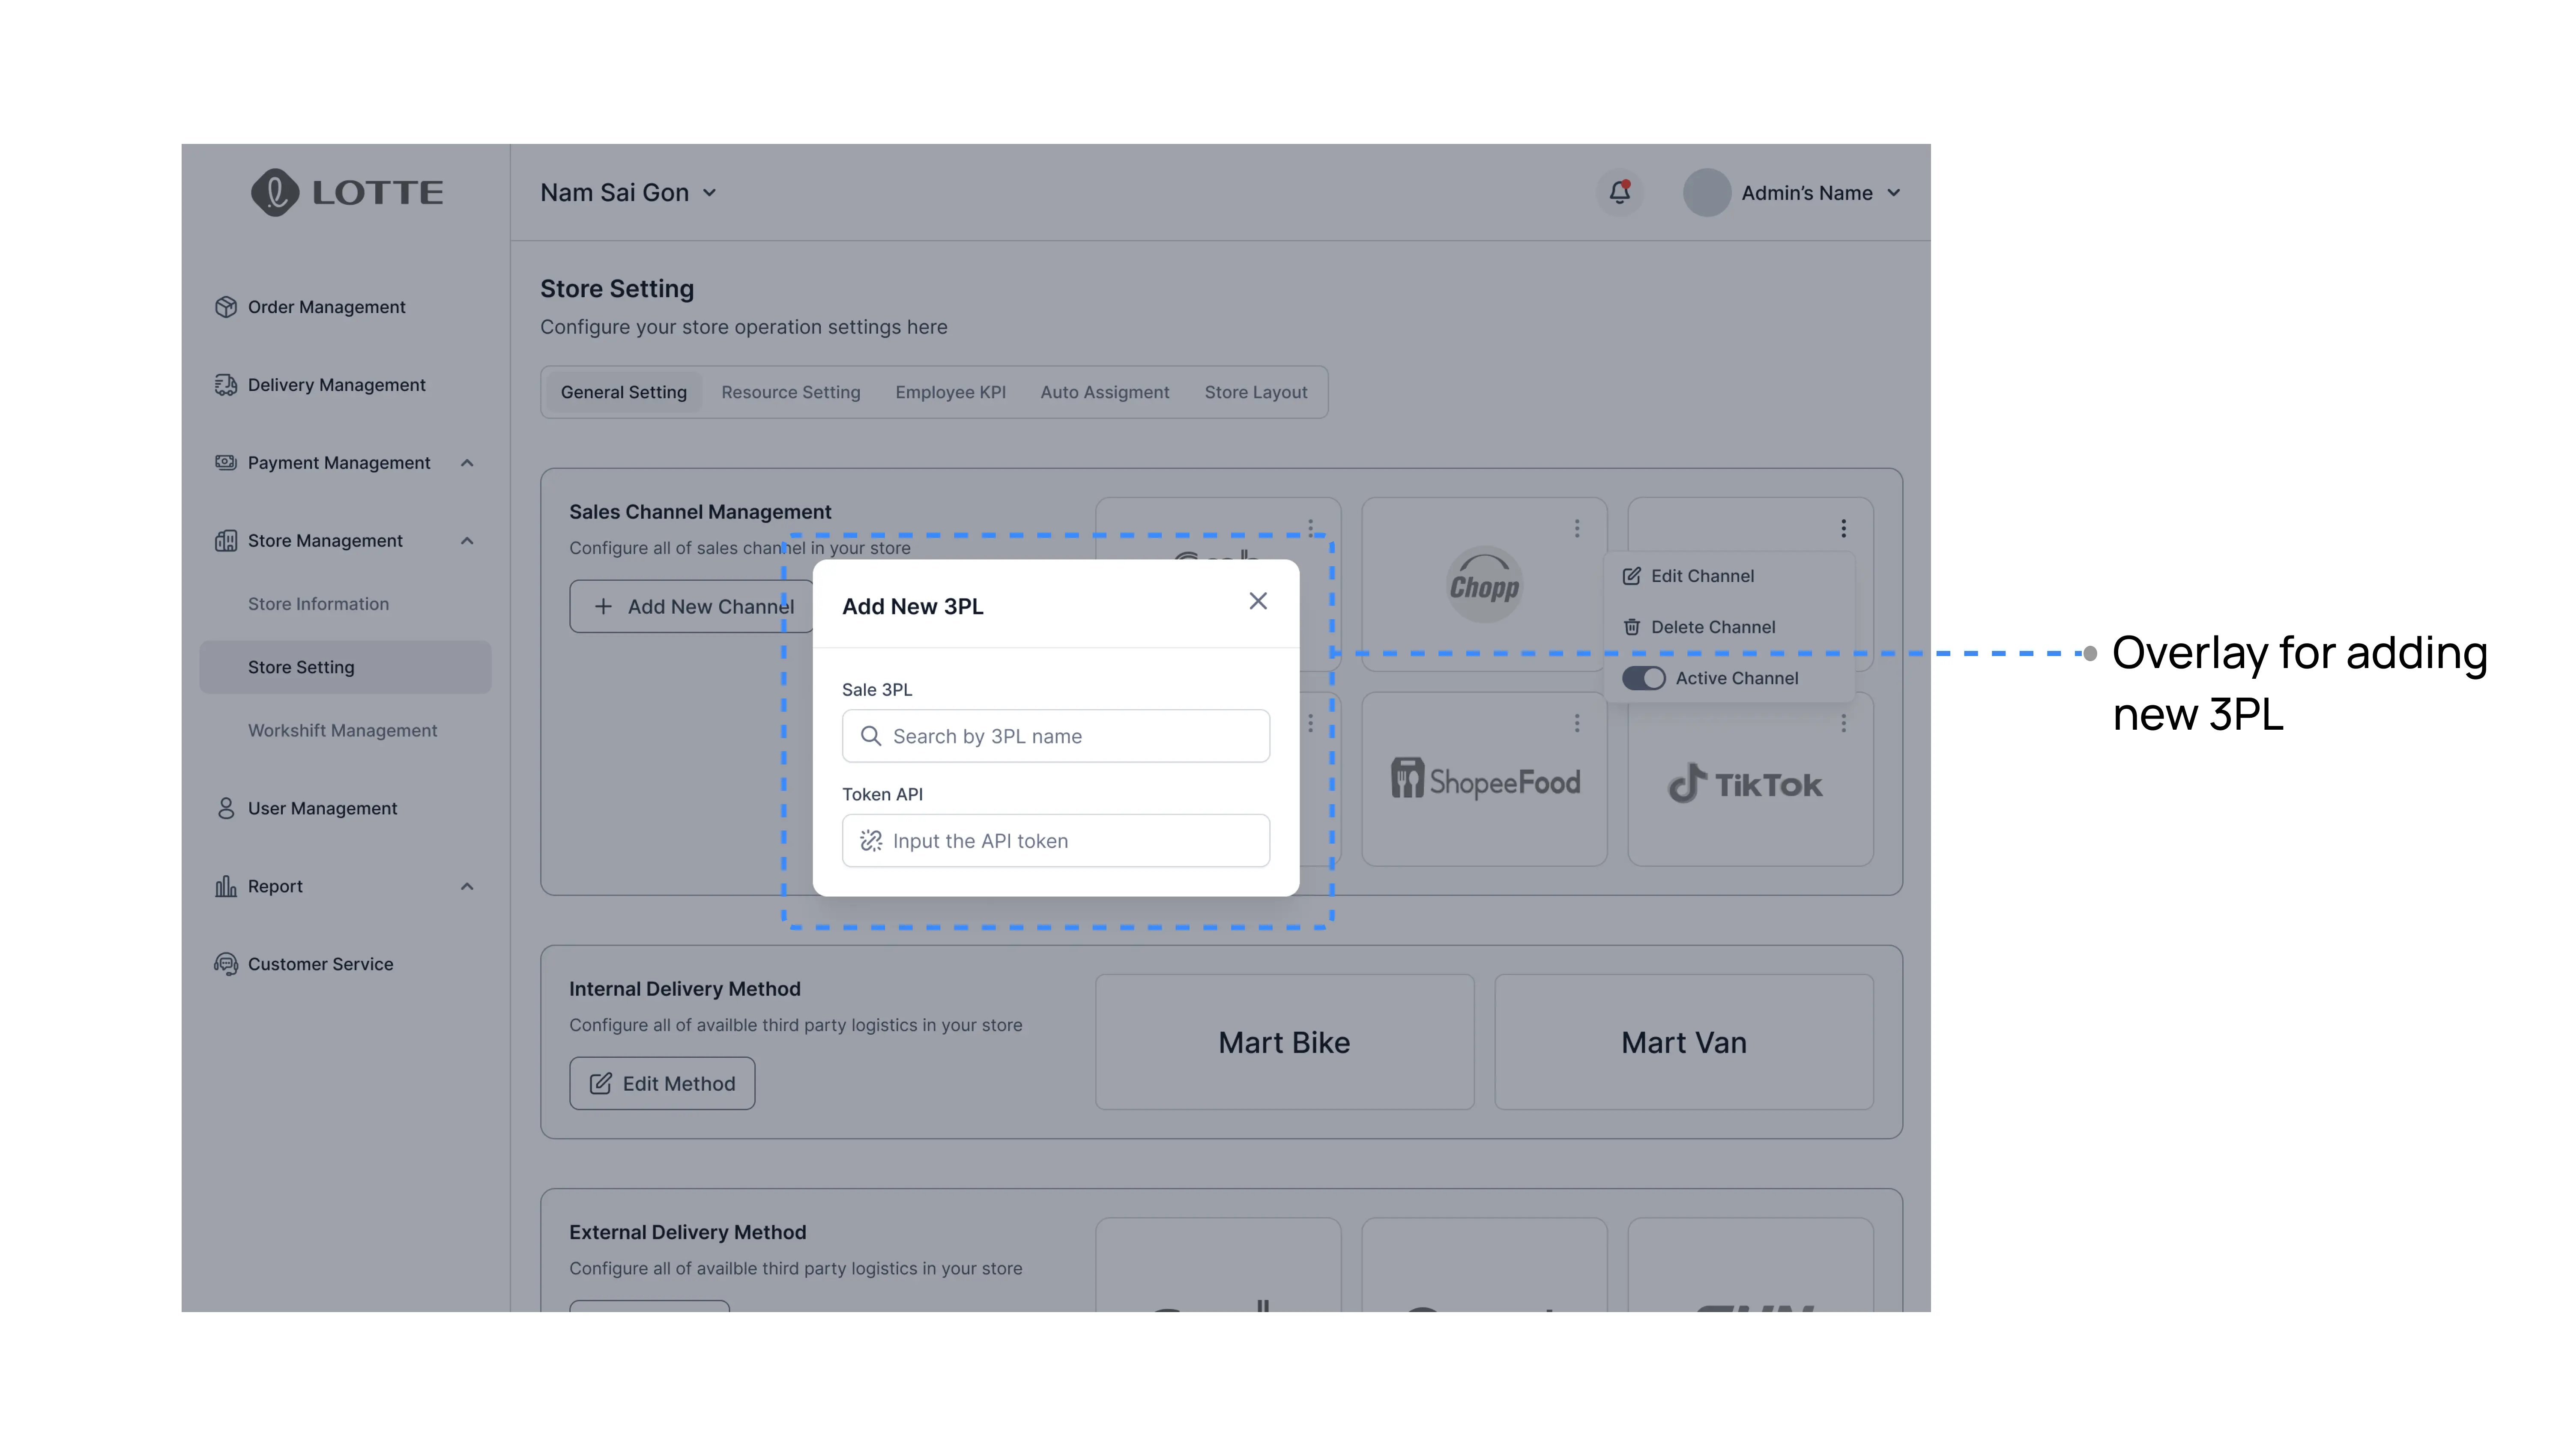Image resolution: width=2553 pixels, height=1456 pixels.
Task: Toggle the Active Channel switch
Action: coord(1643,678)
